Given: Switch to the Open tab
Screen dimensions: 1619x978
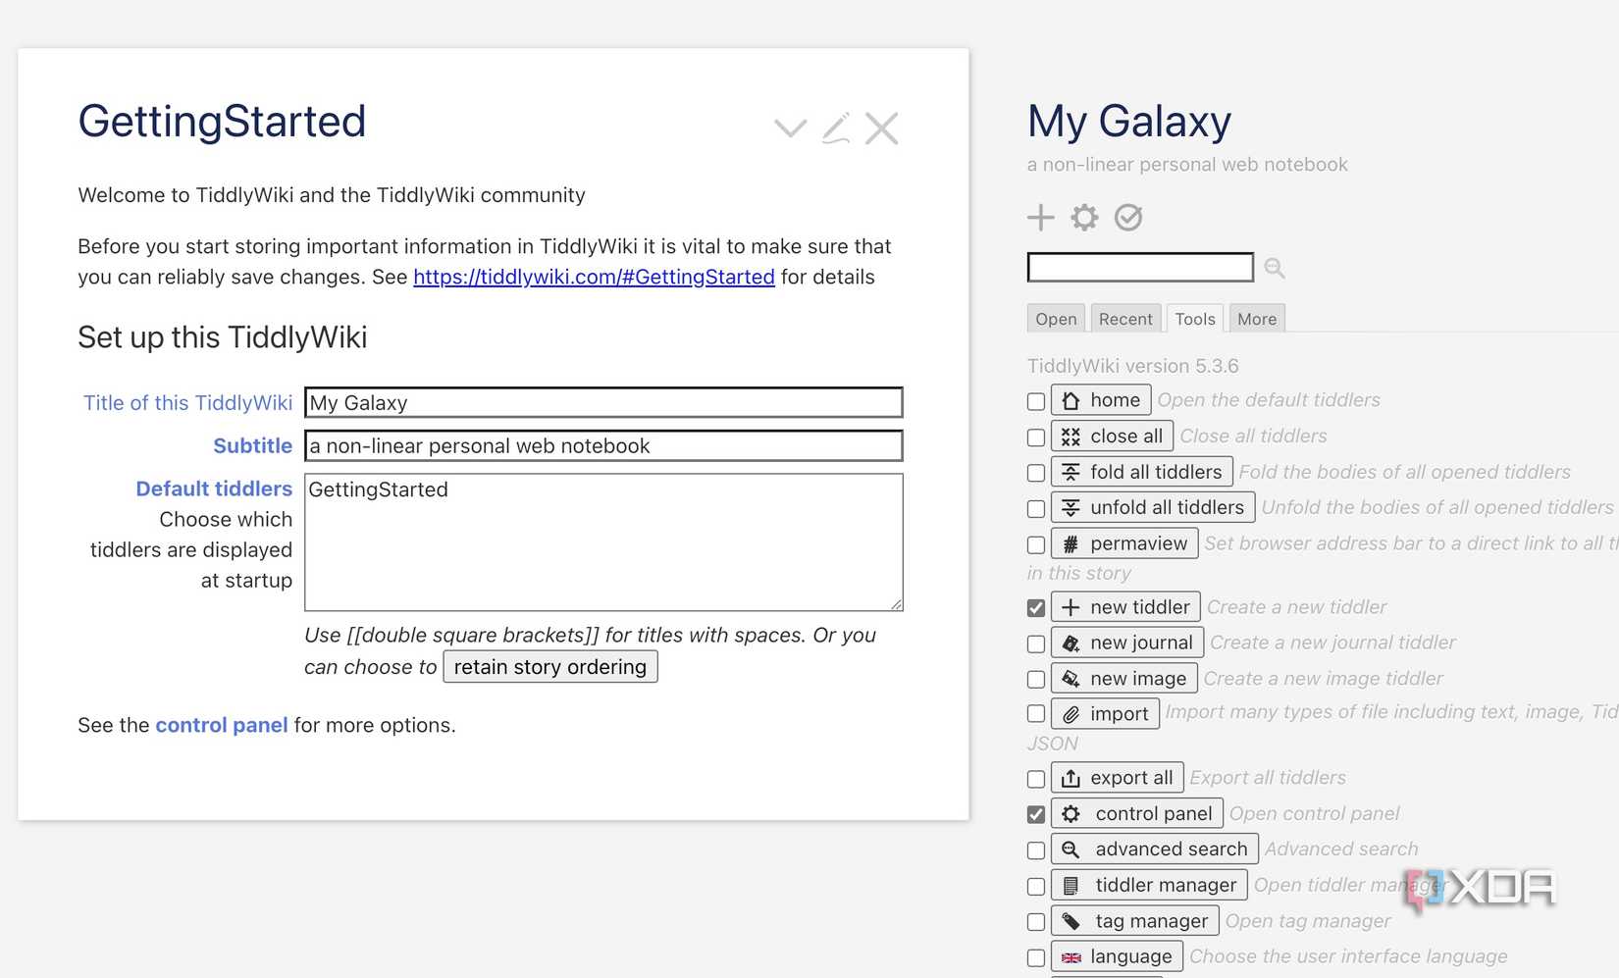Looking at the screenshot, I should pyautogui.click(x=1055, y=318).
